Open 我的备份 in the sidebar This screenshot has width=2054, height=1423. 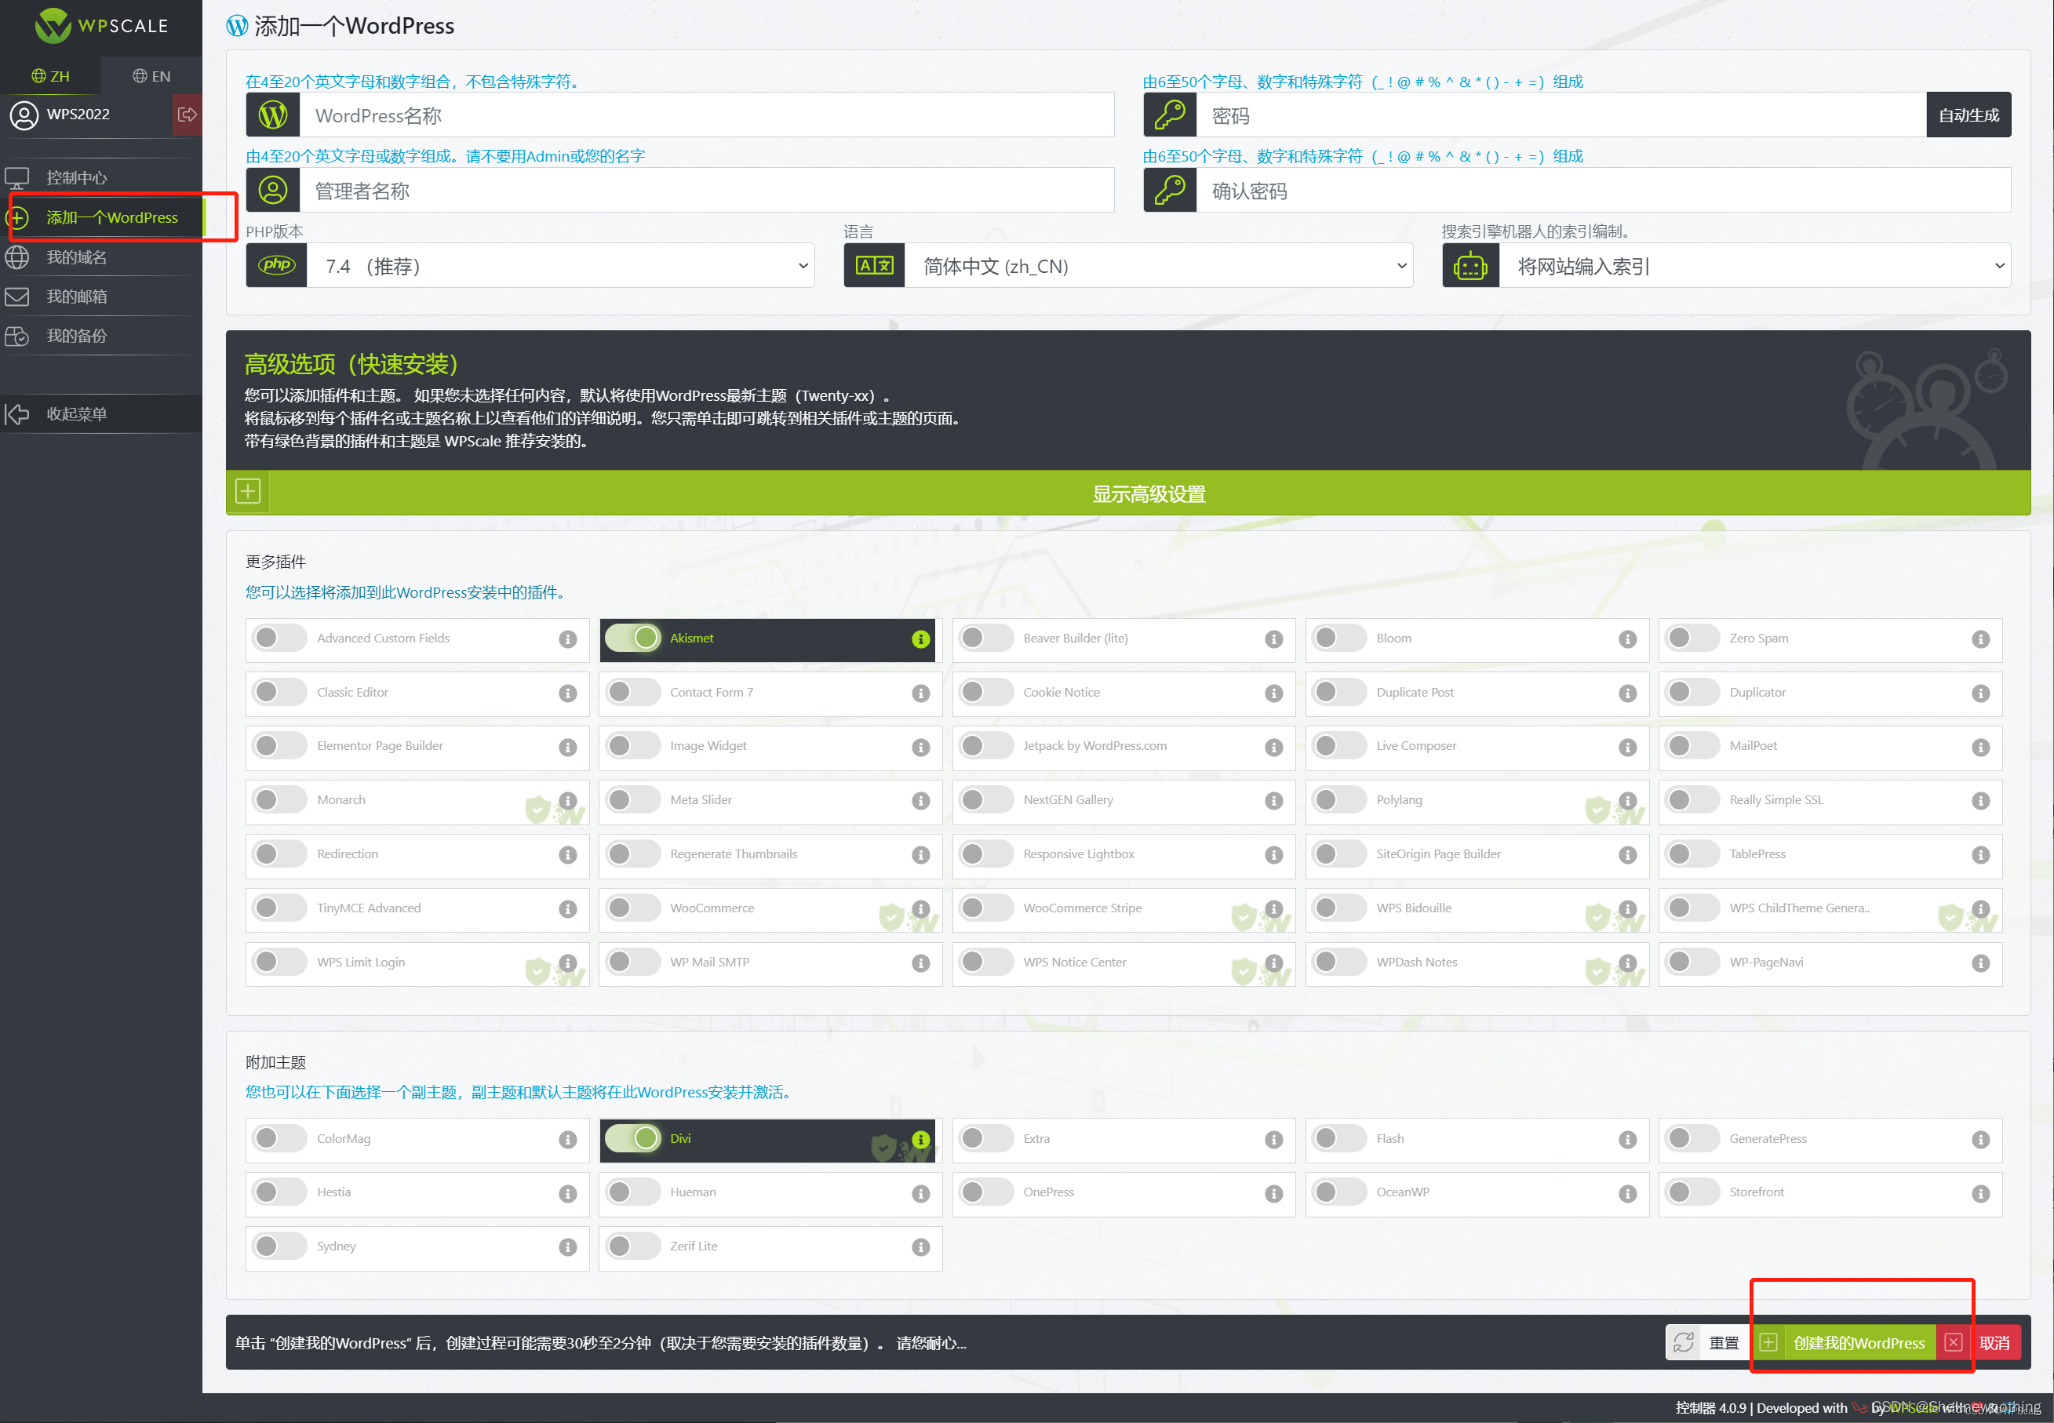[x=100, y=335]
